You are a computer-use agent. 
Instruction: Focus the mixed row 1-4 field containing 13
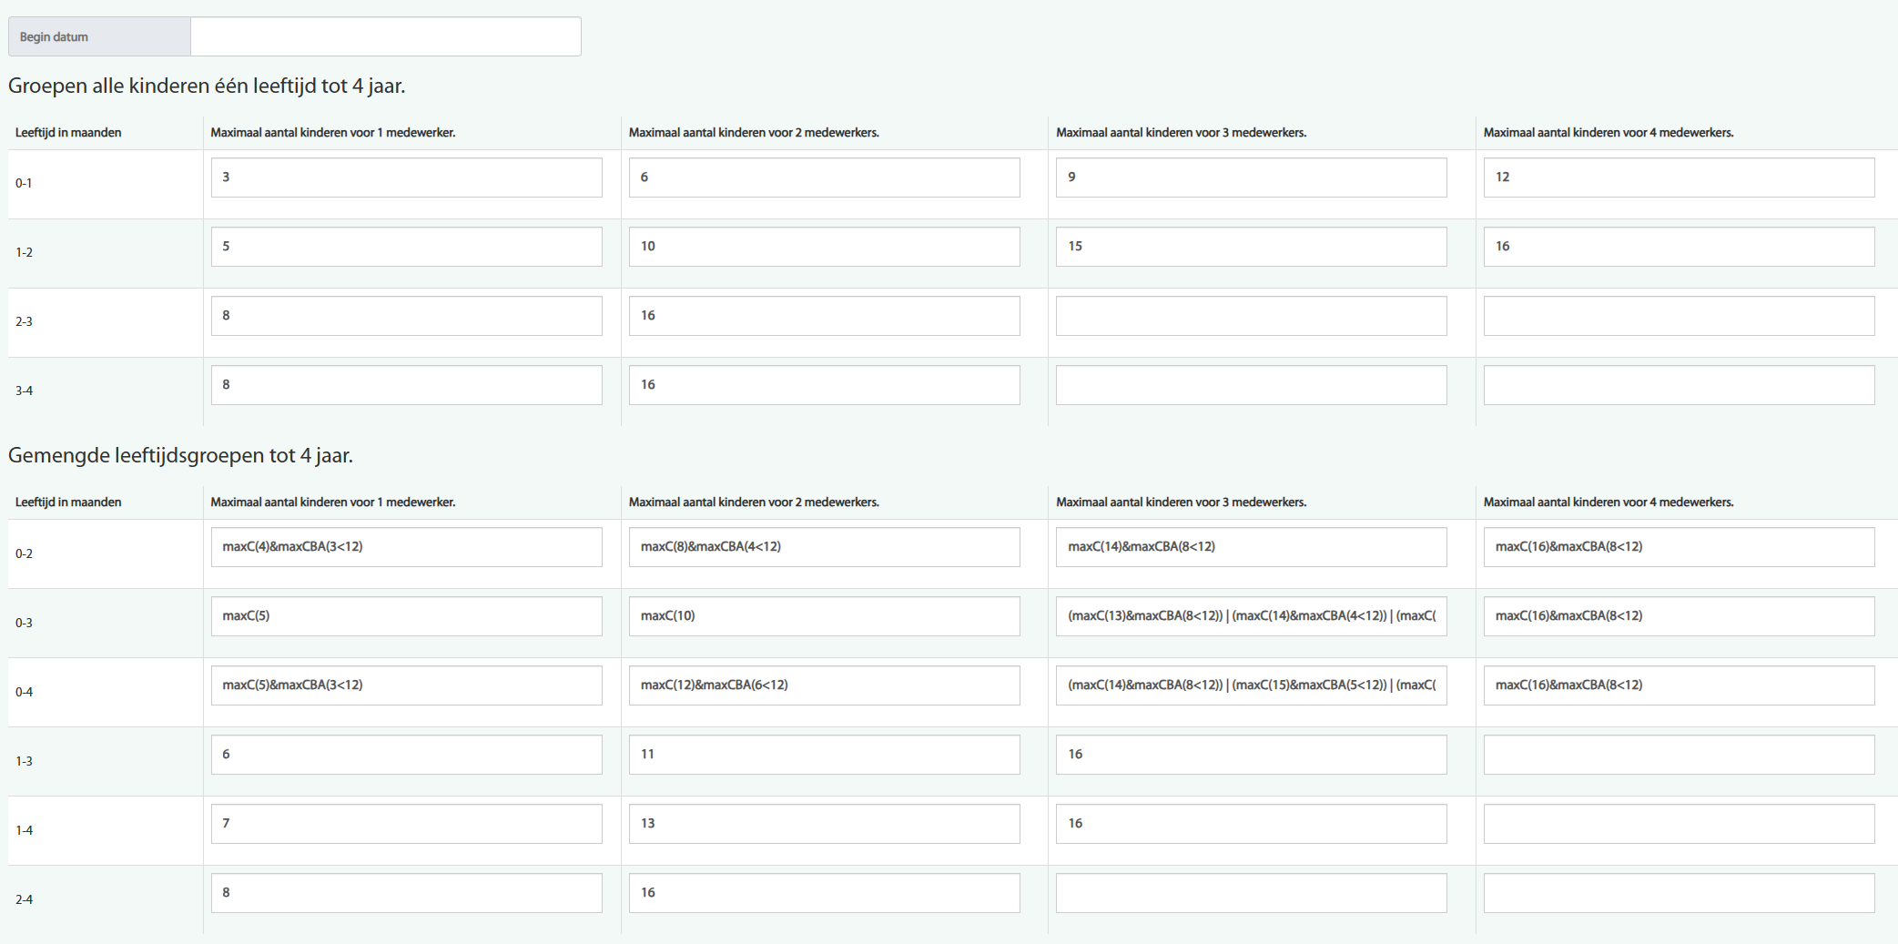(x=824, y=824)
